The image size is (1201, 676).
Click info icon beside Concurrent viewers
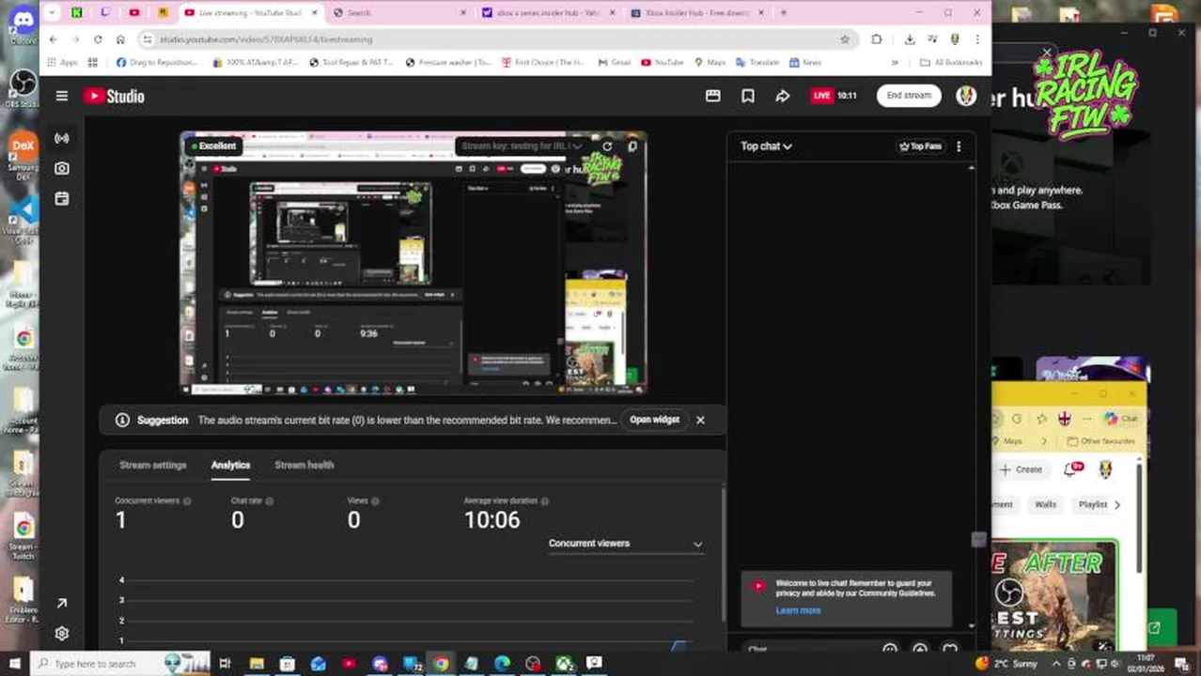[187, 501]
